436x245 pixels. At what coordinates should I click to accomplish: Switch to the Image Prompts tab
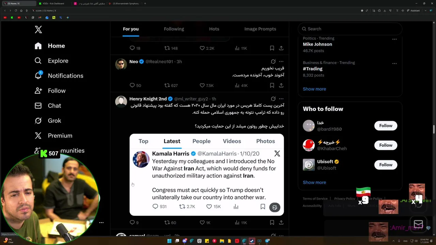pos(260,29)
